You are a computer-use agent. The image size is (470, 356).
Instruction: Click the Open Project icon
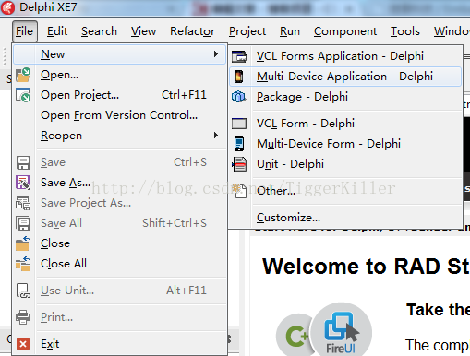point(23,95)
